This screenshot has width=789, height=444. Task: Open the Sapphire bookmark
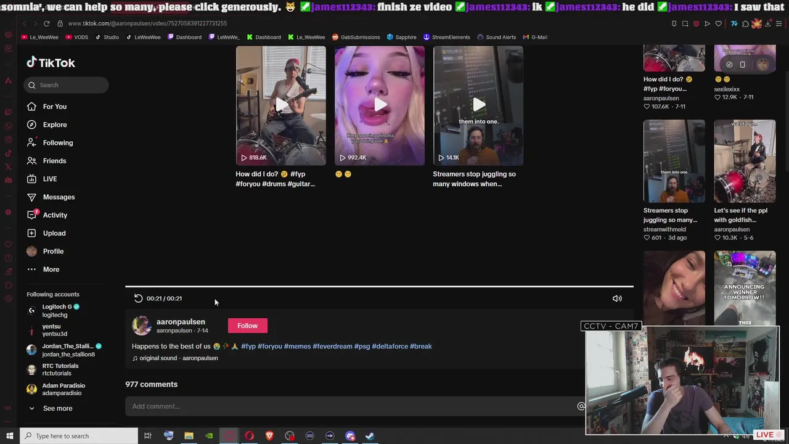point(401,37)
